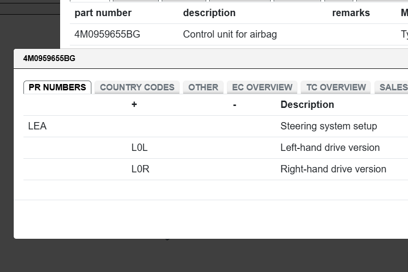Go to the TC OVERVIEW tab

tap(336, 87)
